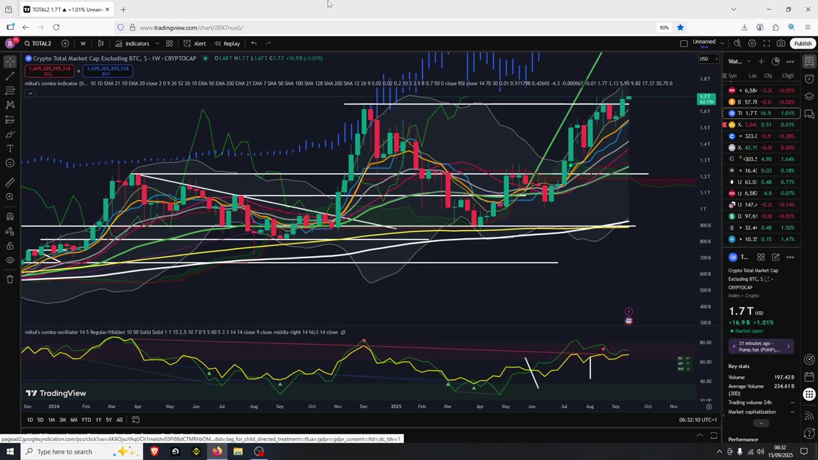Open Brave browser from taskbar

coord(155,452)
